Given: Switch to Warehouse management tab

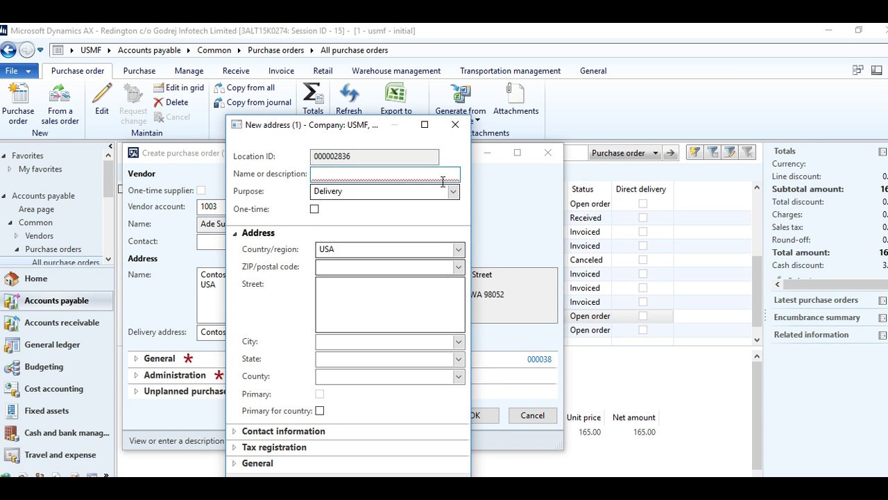Looking at the screenshot, I should (396, 71).
